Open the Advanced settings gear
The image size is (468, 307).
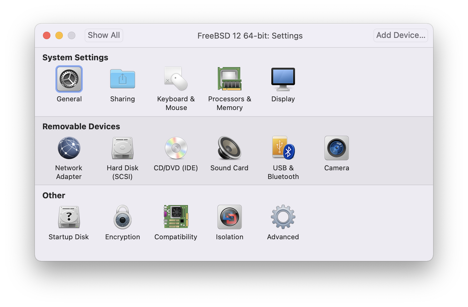tap(283, 217)
